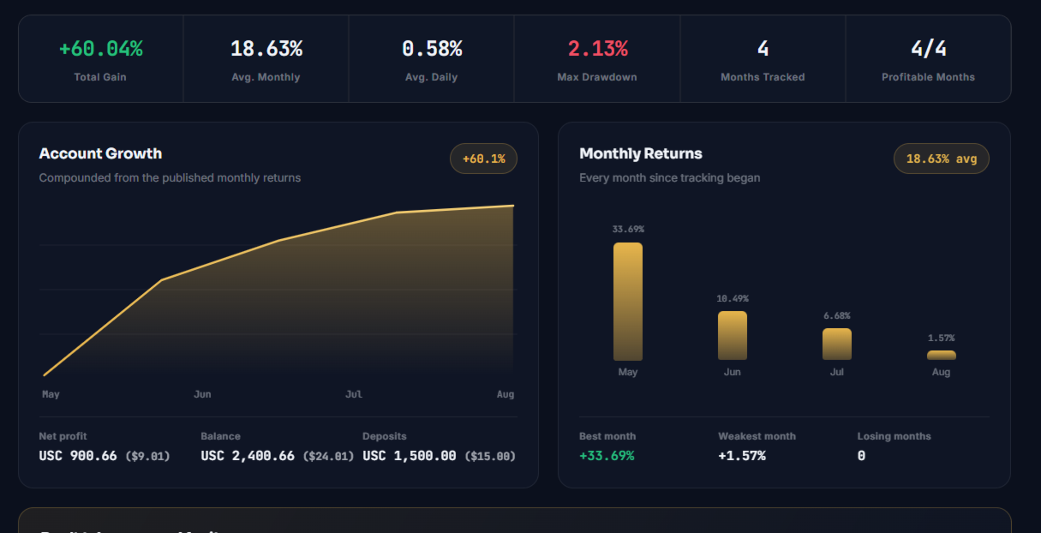Click the +60.04% Total Gain stat card
Viewport: 1041px width, 533px height.
[100, 58]
